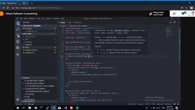The width and height of the screenshot is (195, 110).
Task: Click the Meet URL in the address bar
Action: pos(38,8)
